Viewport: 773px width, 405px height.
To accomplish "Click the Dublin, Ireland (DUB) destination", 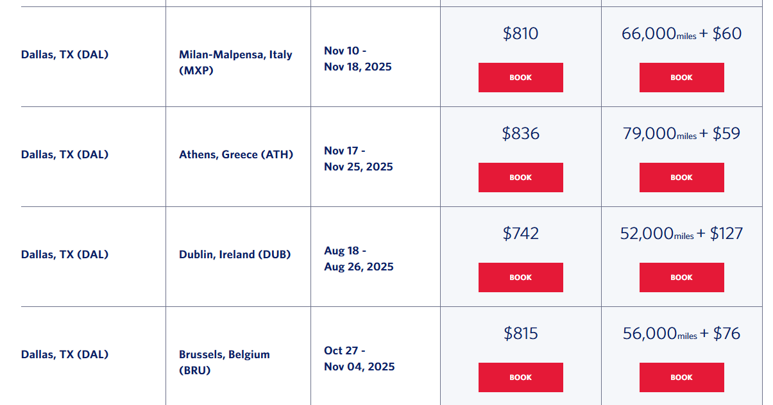I will point(235,254).
